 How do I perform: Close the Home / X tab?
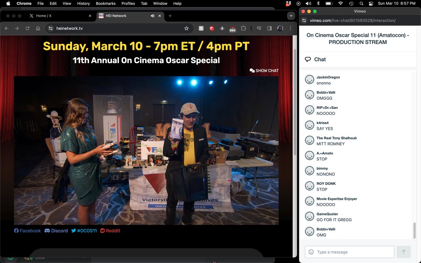[x=90, y=16]
